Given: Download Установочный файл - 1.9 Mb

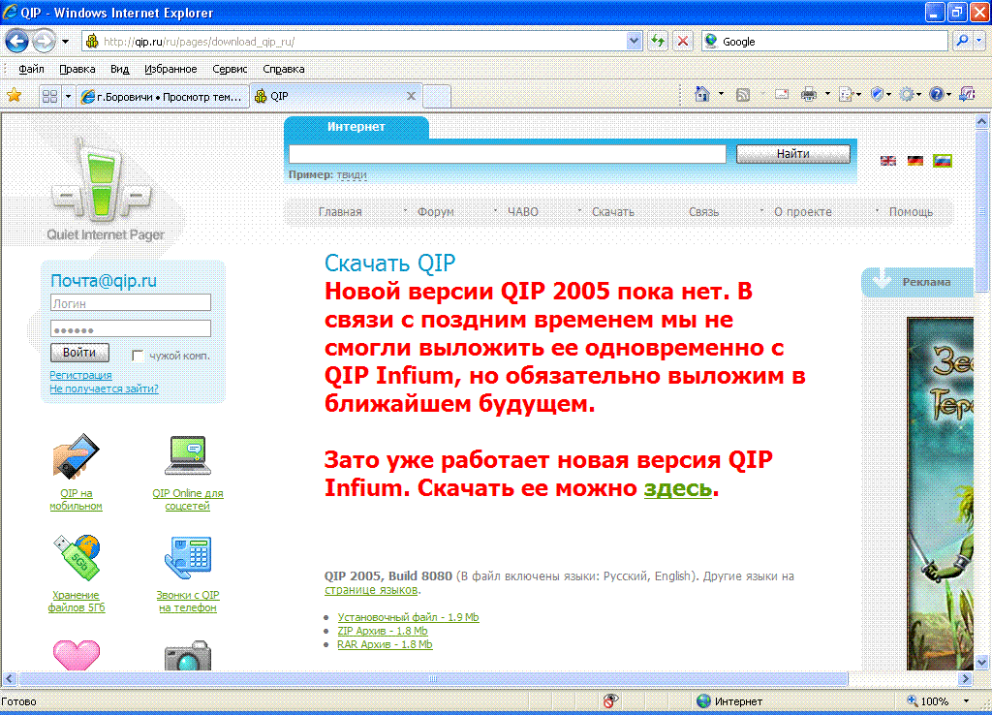Looking at the screenshot, I should 408,617.
